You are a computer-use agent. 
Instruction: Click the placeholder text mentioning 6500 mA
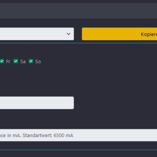click(36, 135)
